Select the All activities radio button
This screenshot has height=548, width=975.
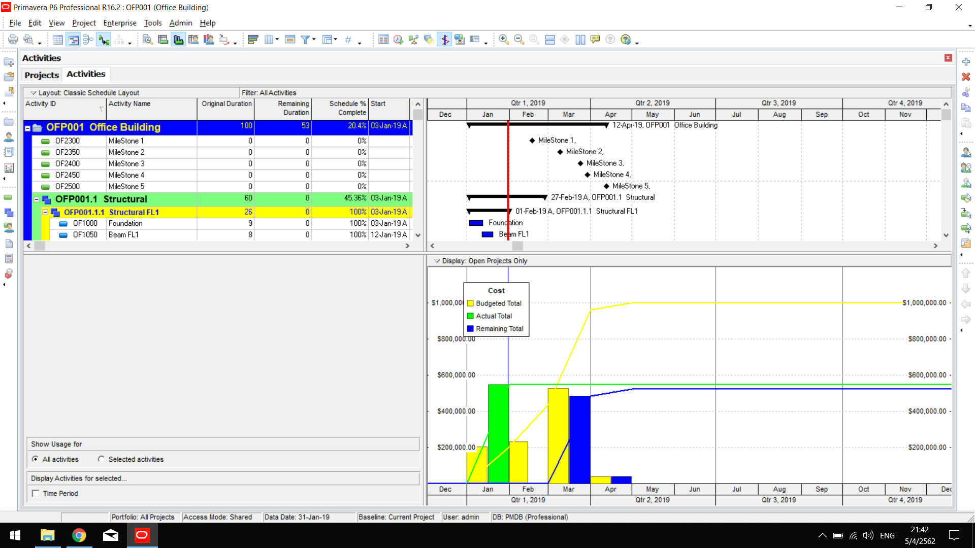(x=35, y=459)
